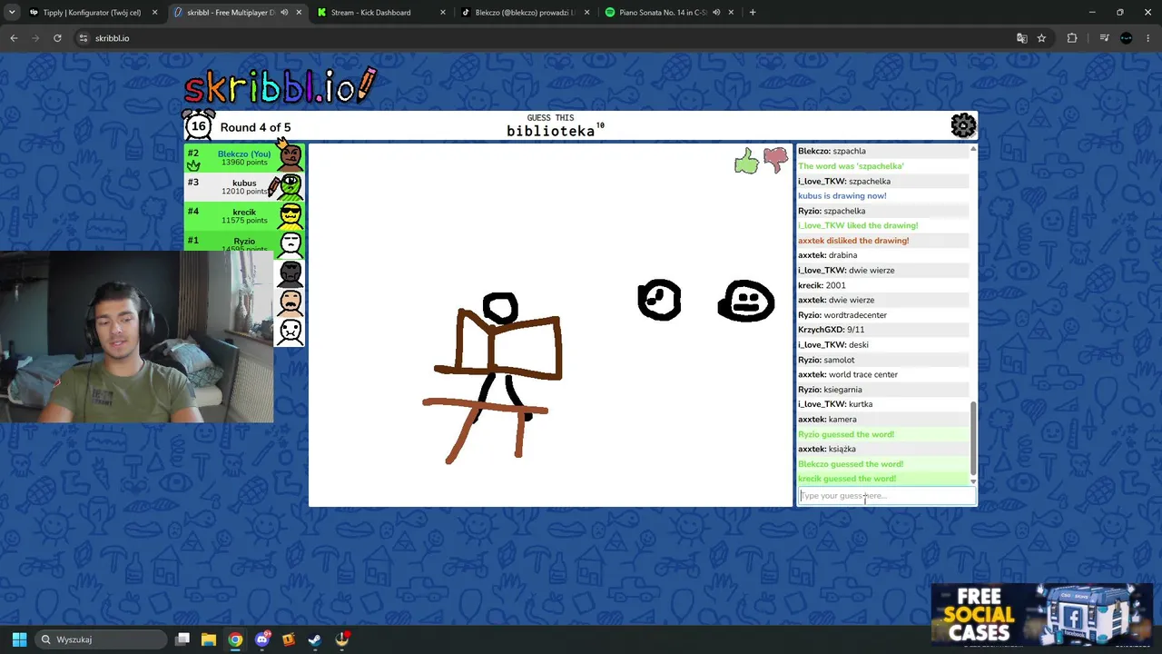Open Task View on the taskbar
1162x654 pixels.
coord(182,639)
